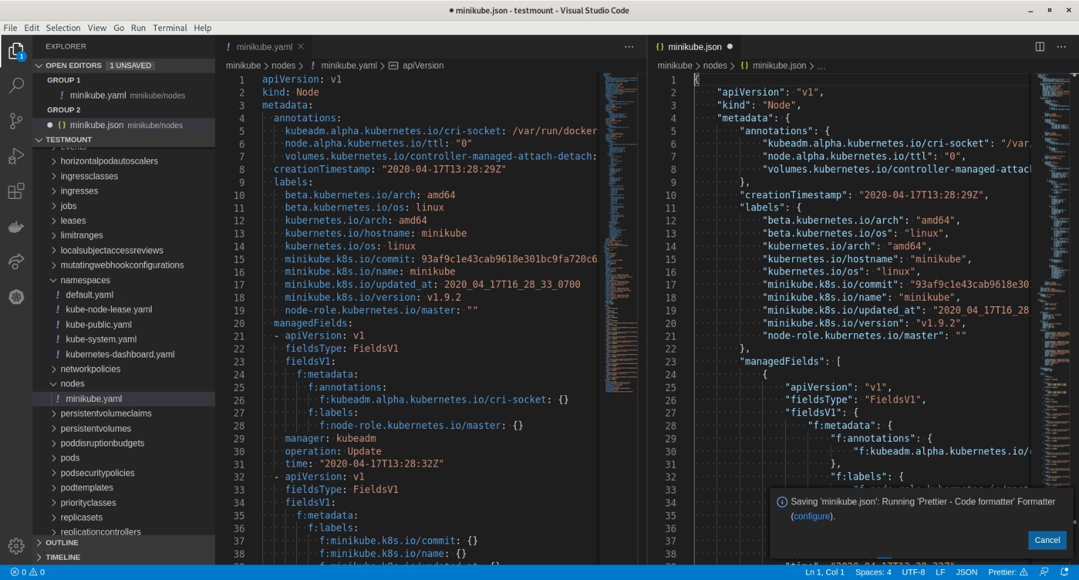Open the Manage gear menu
This screenshot has width=1079, height=580.
[16, 546]
